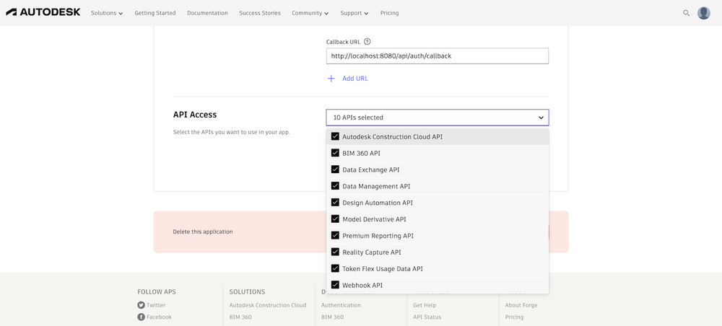Open footer API Status link

pyautogui.click(x=427, y=317)
